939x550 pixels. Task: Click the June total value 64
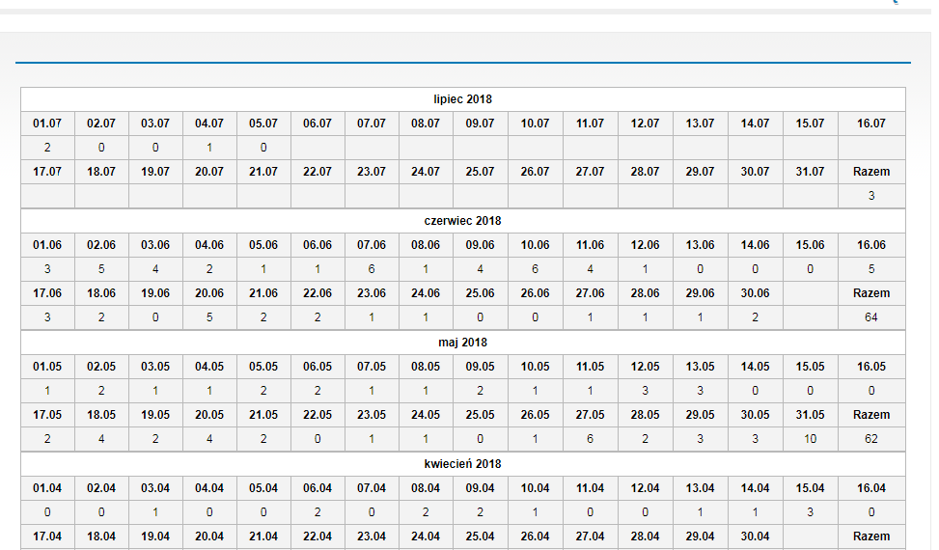tap(870, 317)
